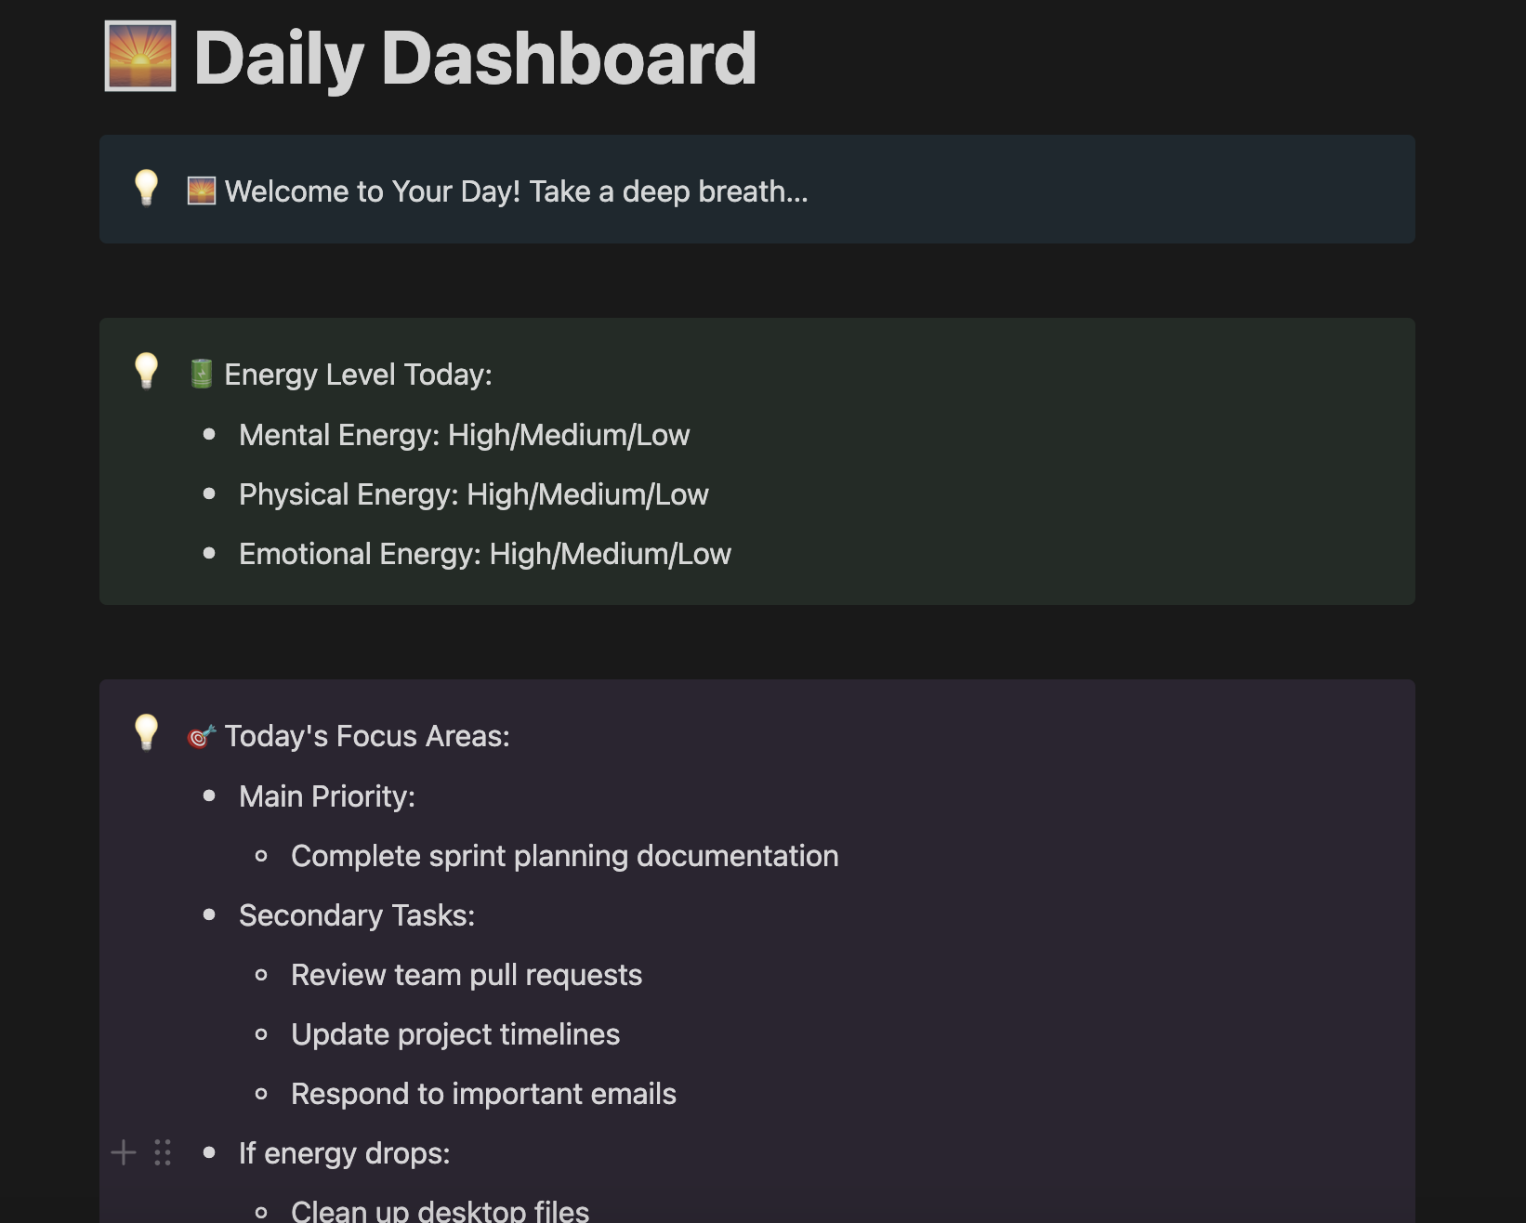
Task: Click Complete sprint planning documentation item
Action: [x=564, y=856]
